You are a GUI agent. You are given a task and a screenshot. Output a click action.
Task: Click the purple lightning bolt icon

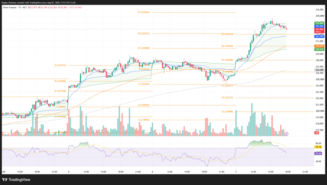(286, 134)
